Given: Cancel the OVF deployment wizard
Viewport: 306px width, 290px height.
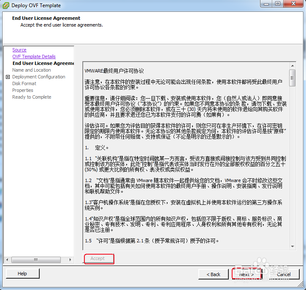Looking at the screenshot, I should click(x=284, y=274).
